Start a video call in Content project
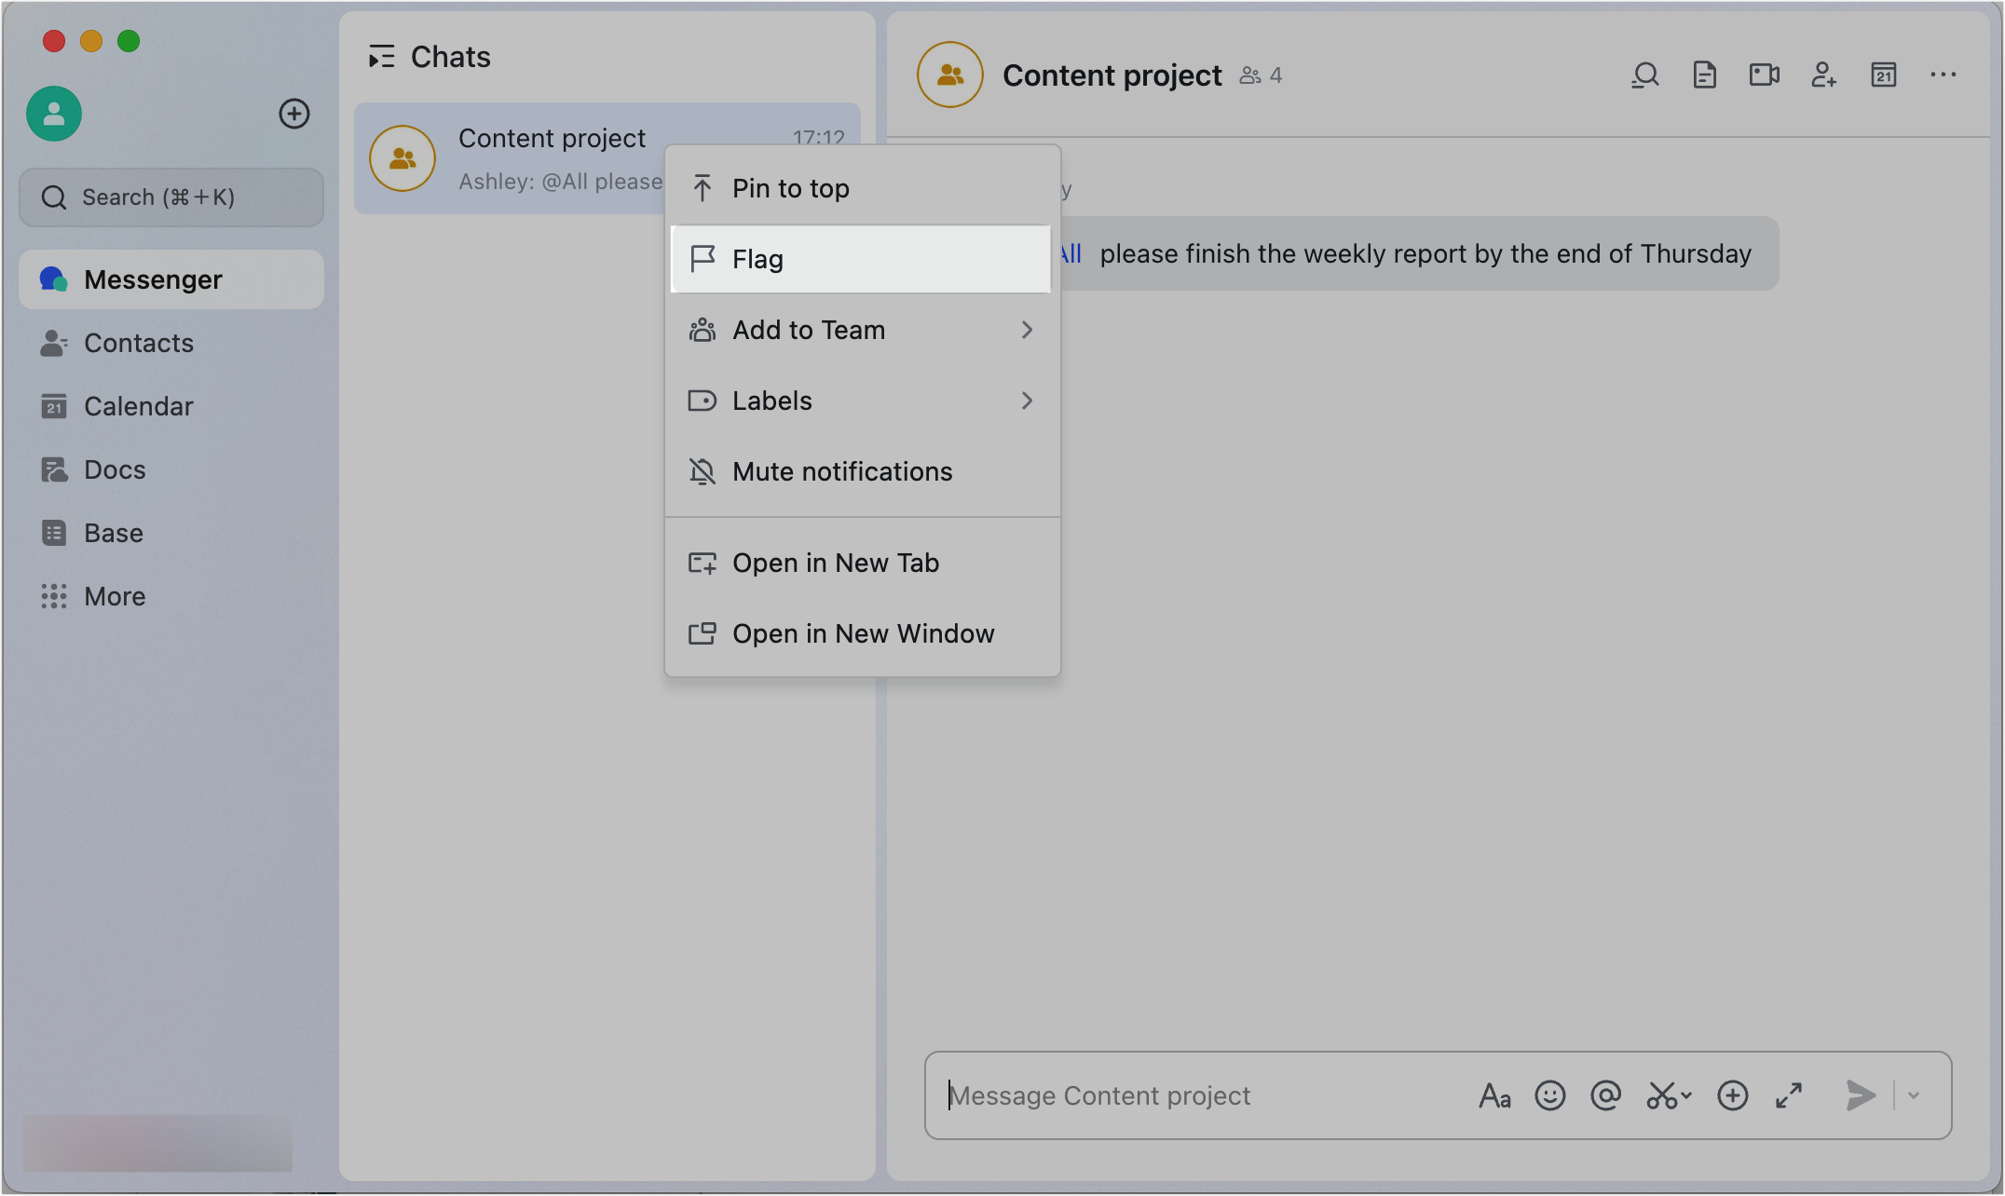This screenshot has height=1196, width=2005. pos(1764,75)
